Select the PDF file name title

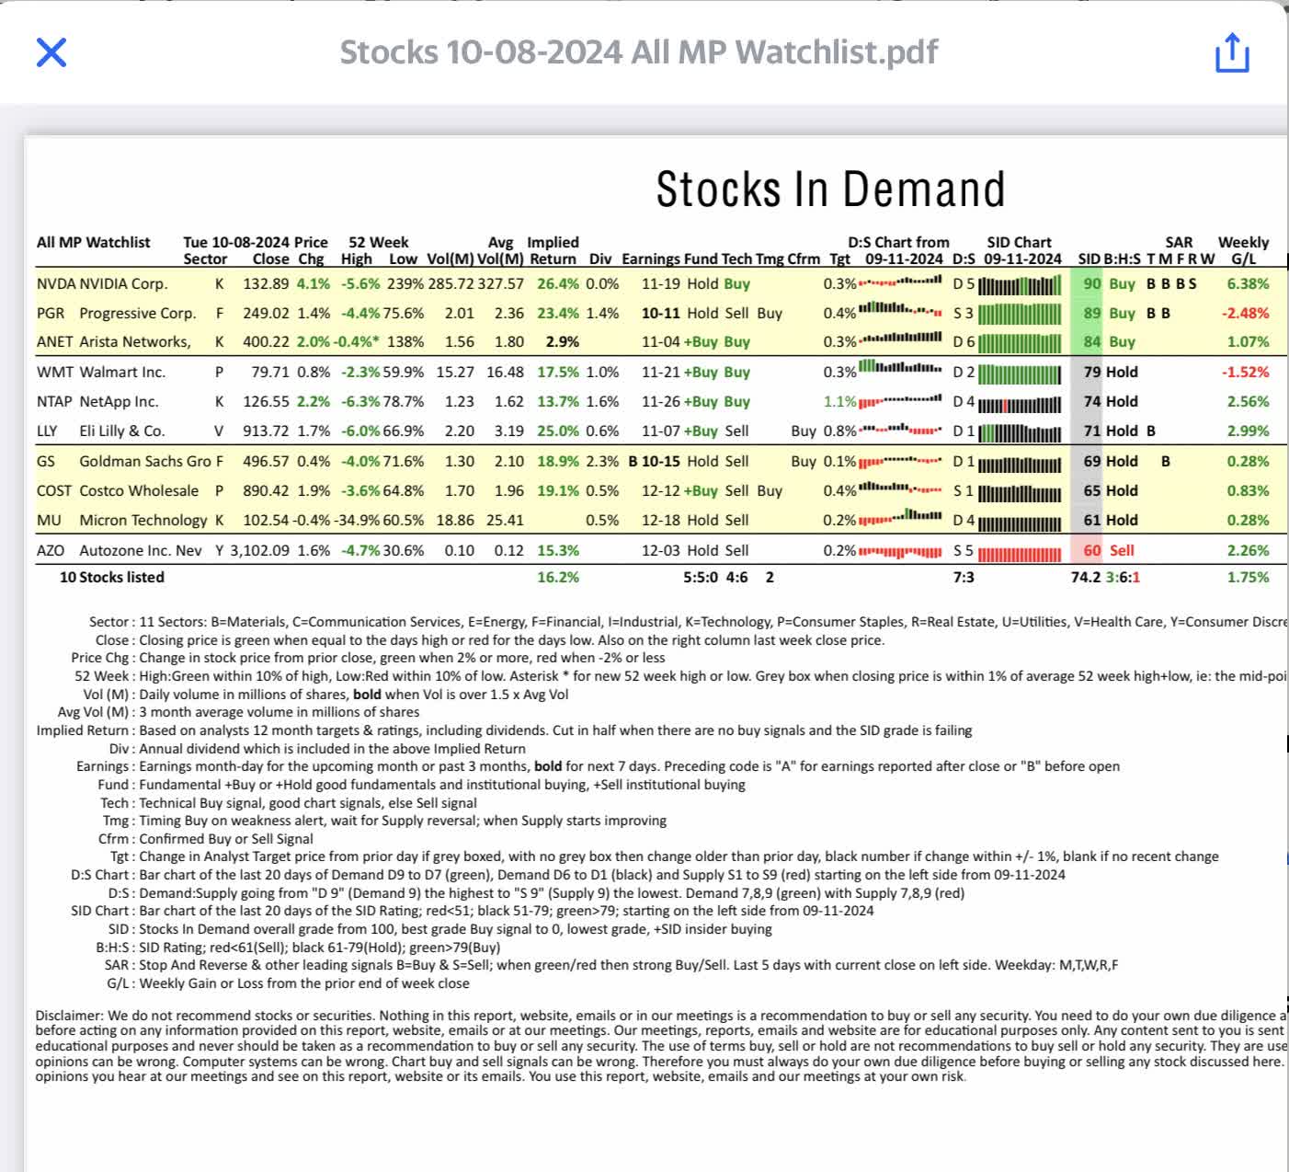coord(639,52)
